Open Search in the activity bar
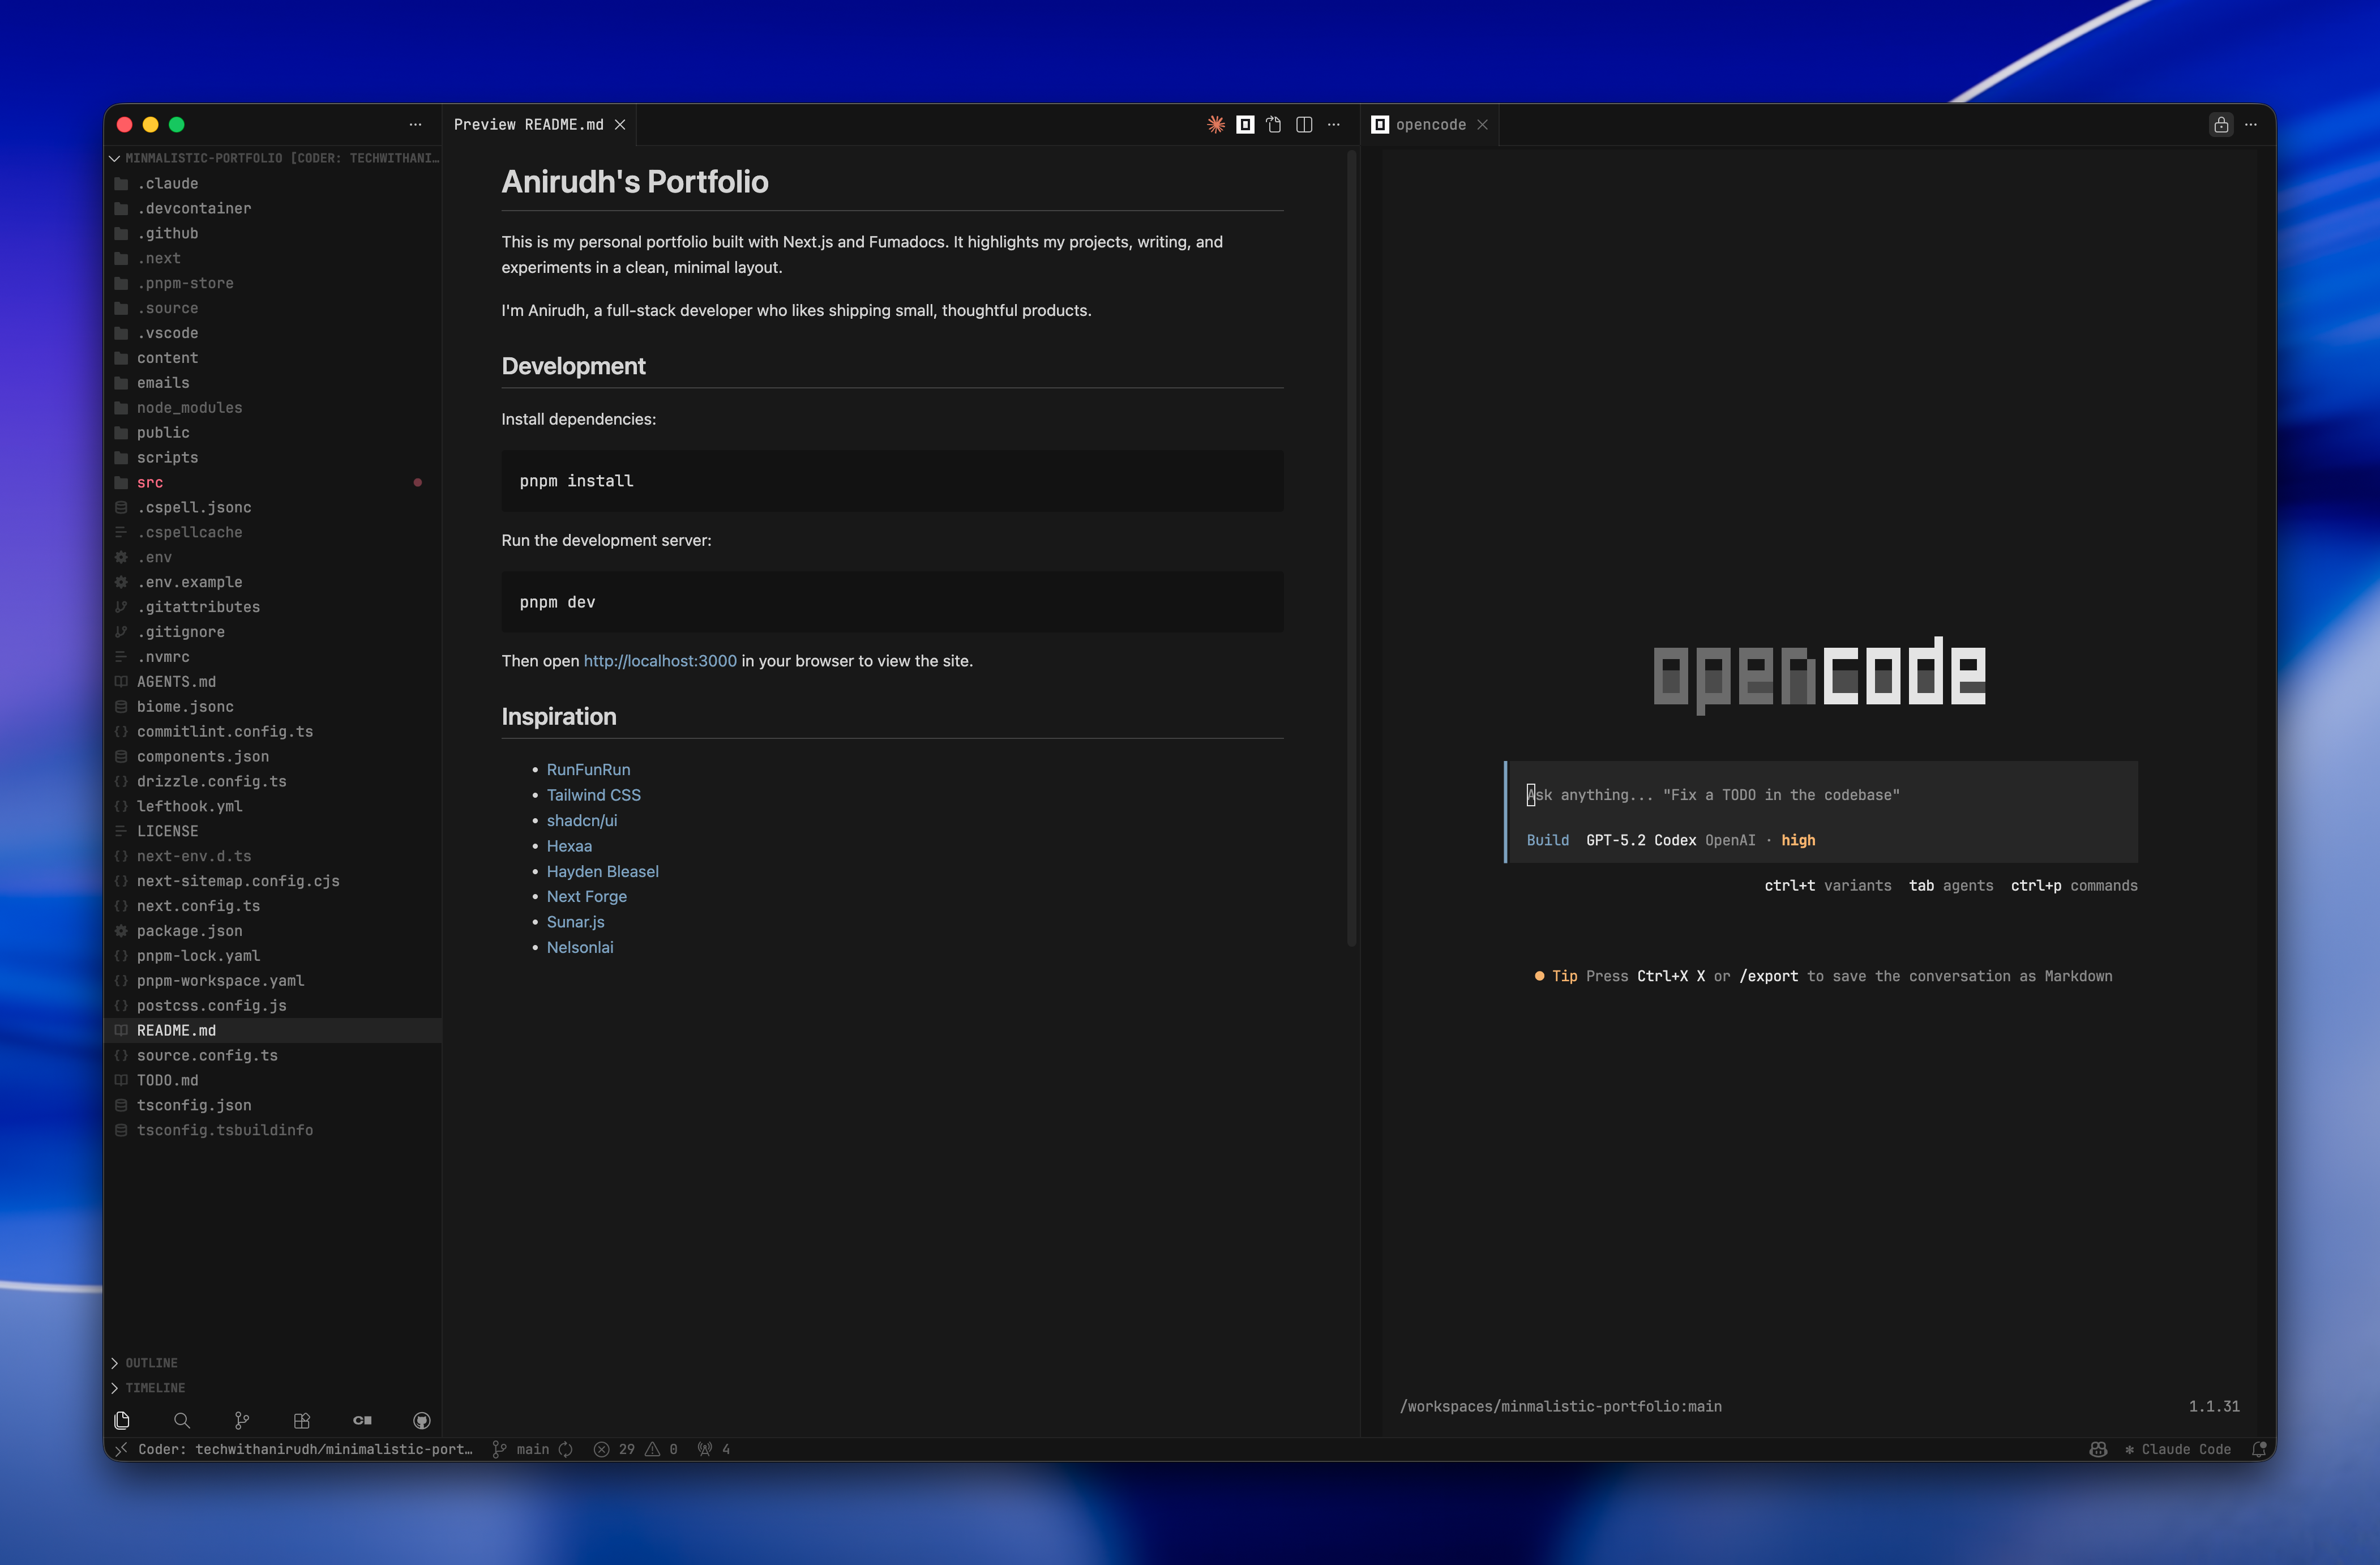This screenshot has height=1565, width=2380. point(181,1420)
